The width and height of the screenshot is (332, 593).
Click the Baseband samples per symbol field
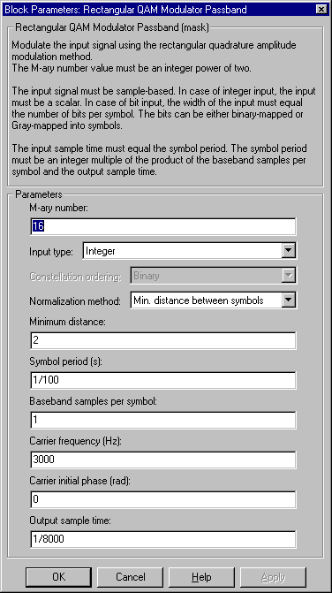(x=163, y=420)
